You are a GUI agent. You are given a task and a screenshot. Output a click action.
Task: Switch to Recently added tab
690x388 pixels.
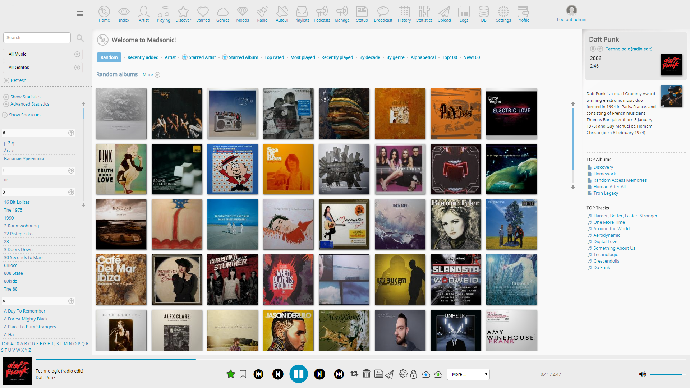click(143, 57)
